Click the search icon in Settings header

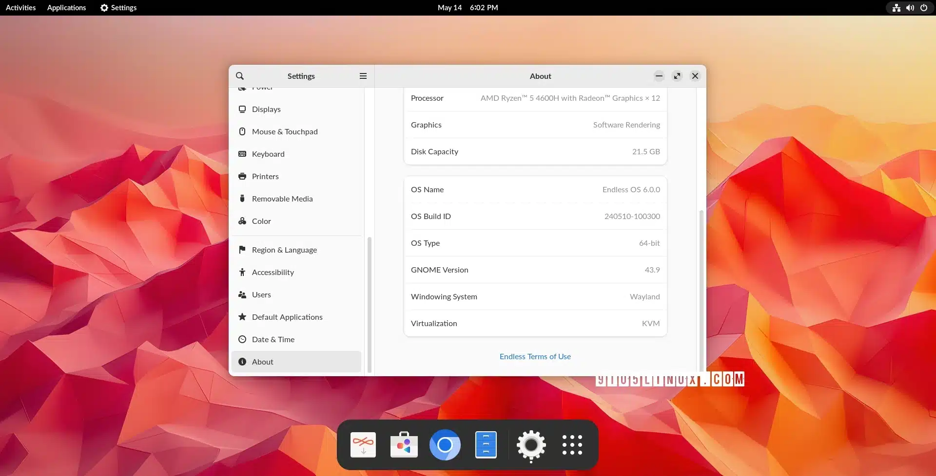[240, 76]
